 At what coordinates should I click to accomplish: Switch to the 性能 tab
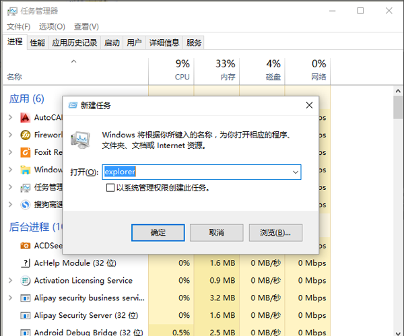coord(38,42)
